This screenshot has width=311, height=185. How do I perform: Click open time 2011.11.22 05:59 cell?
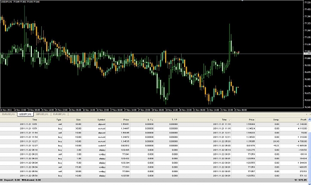click(x=28, y=176)
